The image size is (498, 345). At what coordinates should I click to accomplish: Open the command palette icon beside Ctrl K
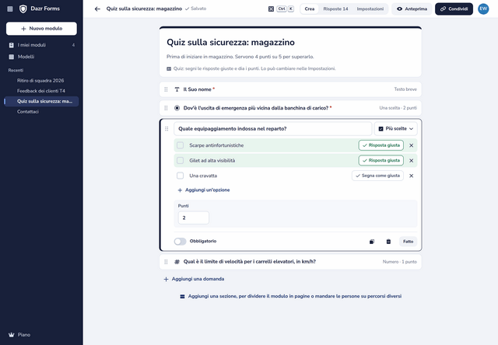point(271,9)
